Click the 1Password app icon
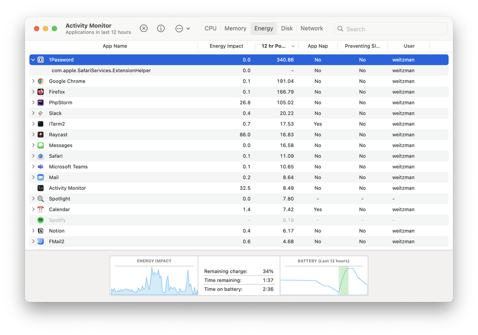This screenshot has width=478, height=335. point(41,60)
